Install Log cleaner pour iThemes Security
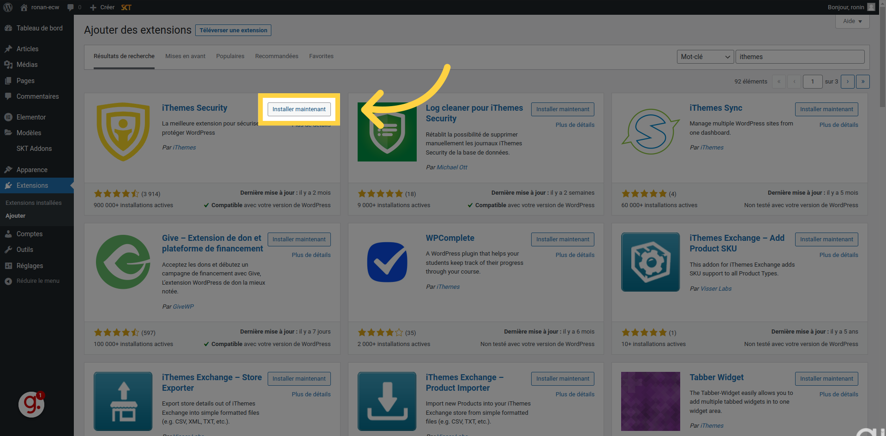Screen dimensions: 886x436 (x=563, y=109)
